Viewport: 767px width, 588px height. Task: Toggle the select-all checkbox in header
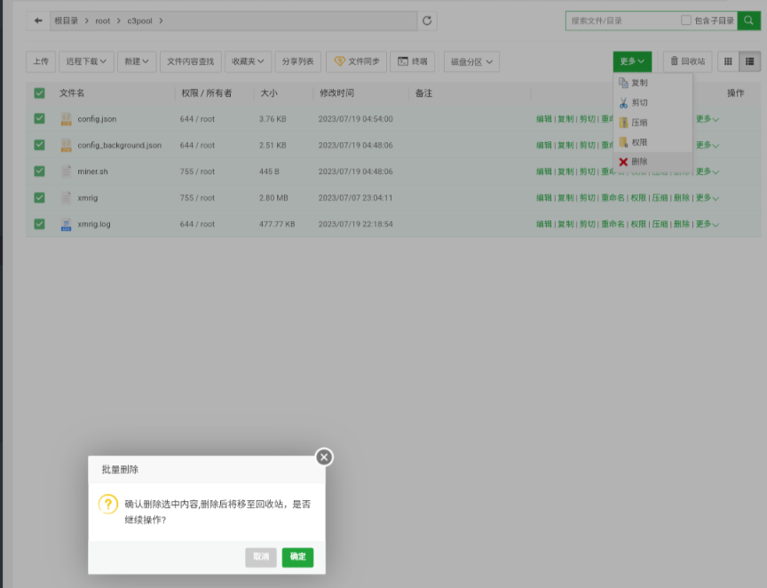[39, 93]
